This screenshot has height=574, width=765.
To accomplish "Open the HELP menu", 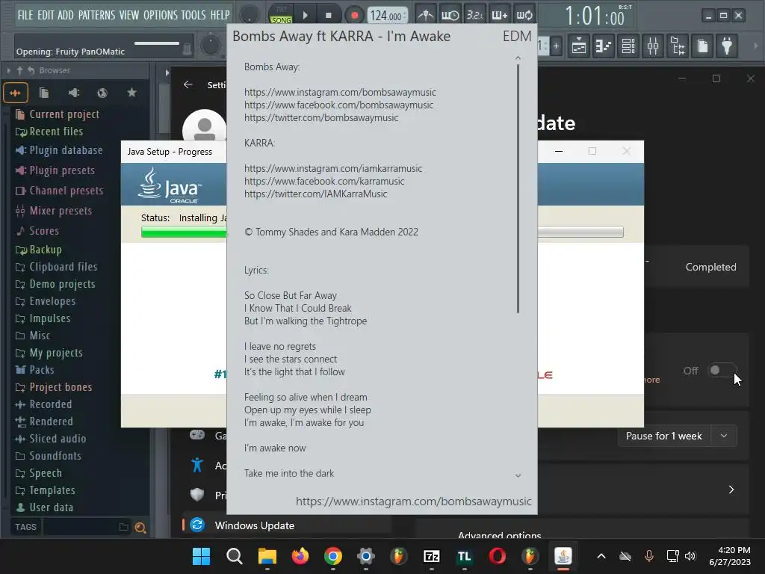I will pos(220,15).
